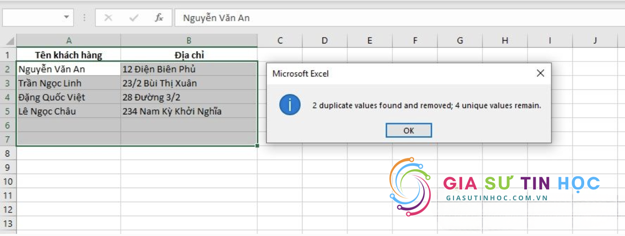
Task: Select row 10 header
Action: click(x=8, y=181)
